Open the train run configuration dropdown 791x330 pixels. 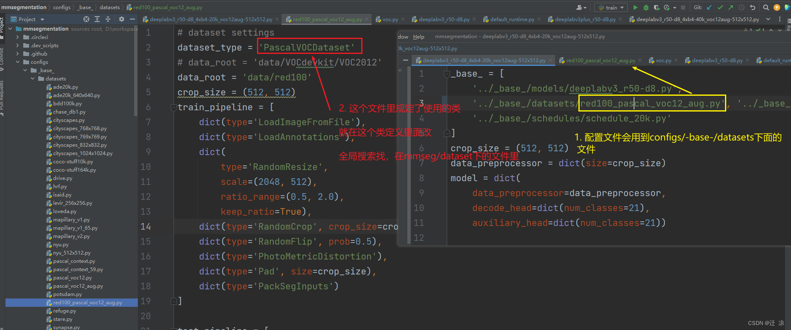point(611,7)
